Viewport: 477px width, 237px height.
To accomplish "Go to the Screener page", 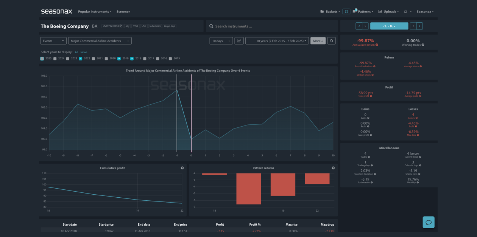I will 123,12.
